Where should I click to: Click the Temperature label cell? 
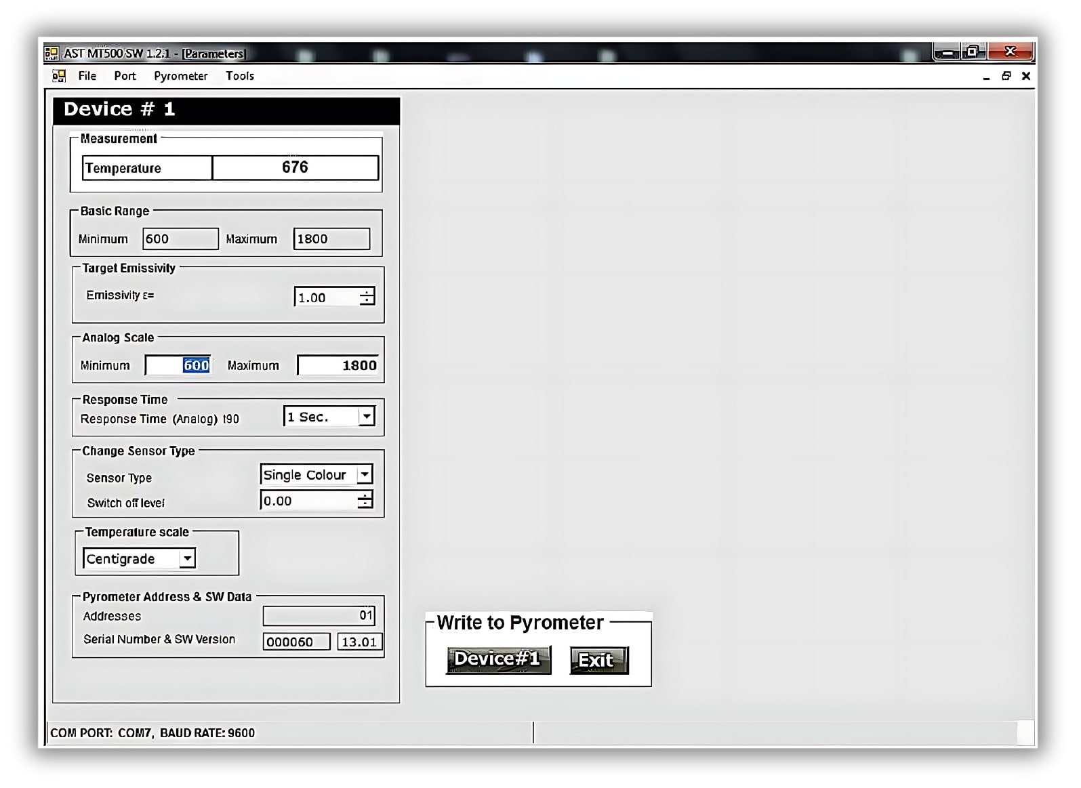147,167
